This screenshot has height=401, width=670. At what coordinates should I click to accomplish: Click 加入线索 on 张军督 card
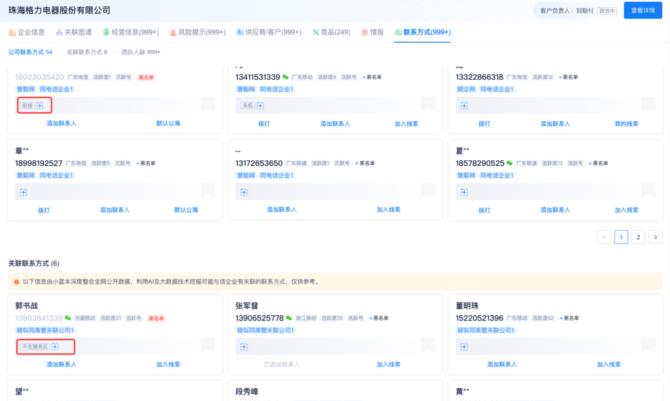tap(389, 364)
